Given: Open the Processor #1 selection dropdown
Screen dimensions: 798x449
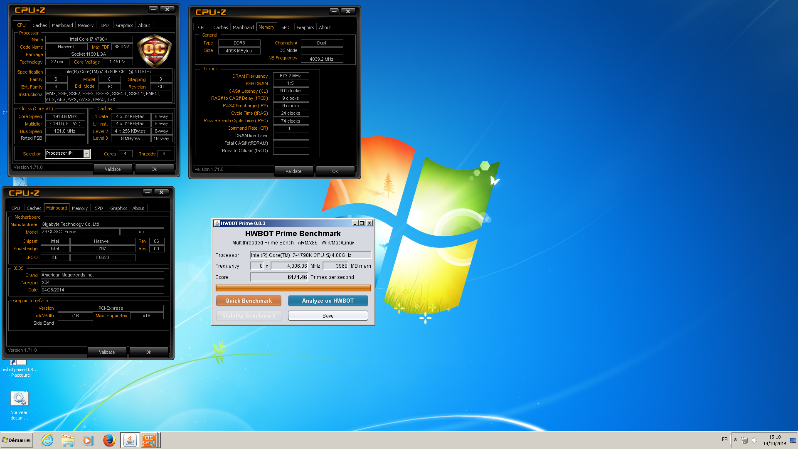Looking at the screenshot, I should tap(87, 154).
